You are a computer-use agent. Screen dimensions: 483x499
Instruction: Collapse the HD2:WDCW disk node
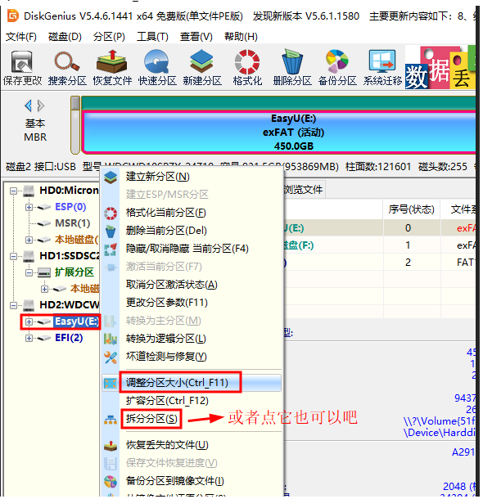(x=13, y=305)
